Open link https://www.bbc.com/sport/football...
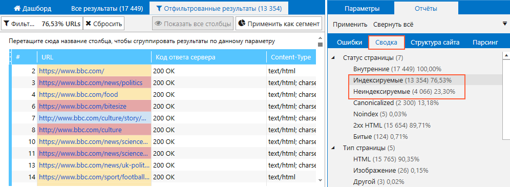 coord(95,177)
